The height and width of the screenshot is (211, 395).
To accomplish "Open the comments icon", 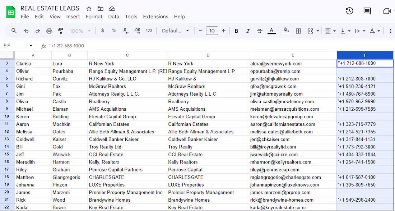I will 367,11.
